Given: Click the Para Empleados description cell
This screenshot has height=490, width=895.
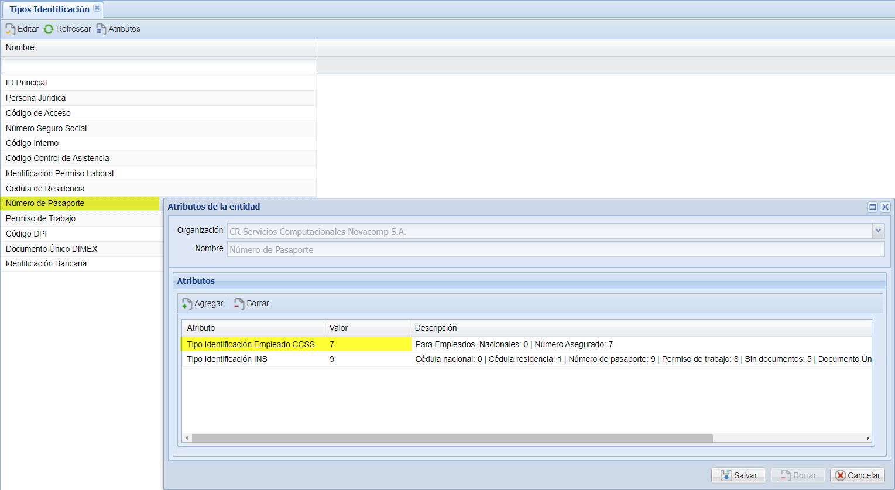Looking at the screenshot, I should tap(641, 344).
